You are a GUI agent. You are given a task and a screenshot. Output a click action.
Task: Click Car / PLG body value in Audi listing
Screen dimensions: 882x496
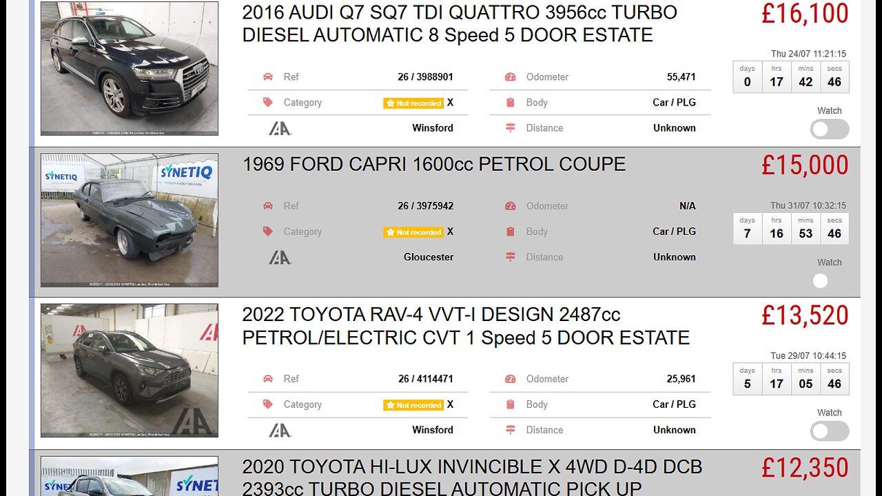coord(674,103)
